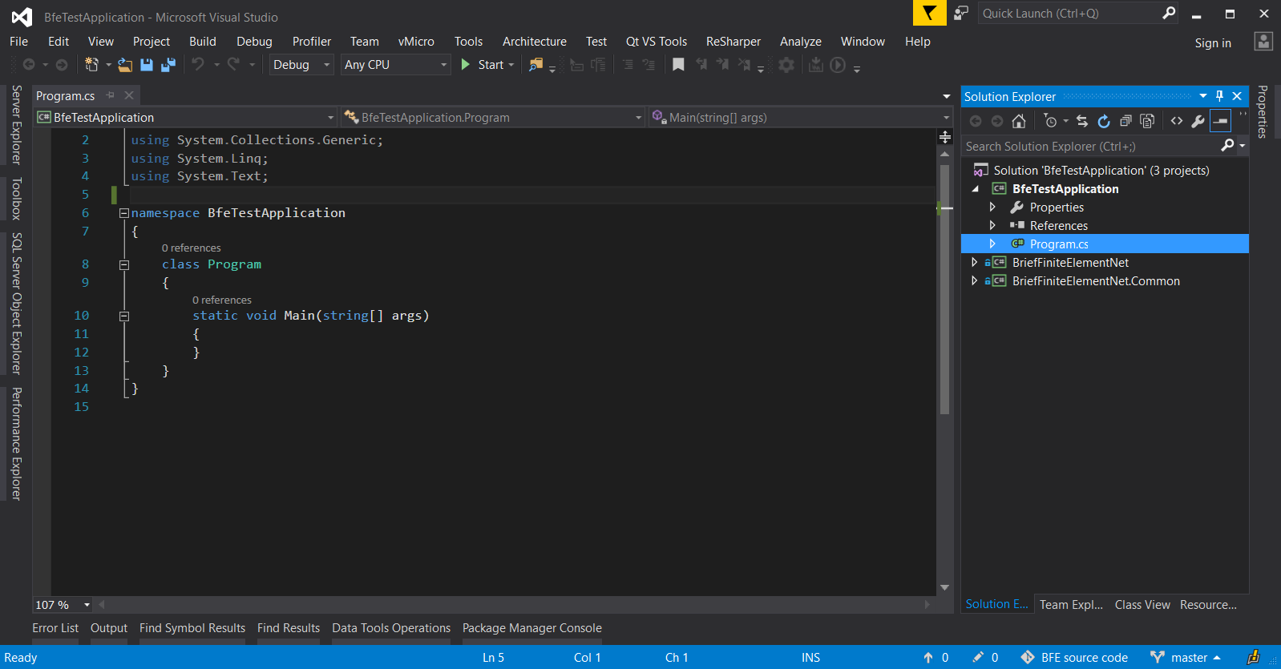Expand the Properties node in Solution Explorer
1281x669 pixels.
[x=992, y=208]
